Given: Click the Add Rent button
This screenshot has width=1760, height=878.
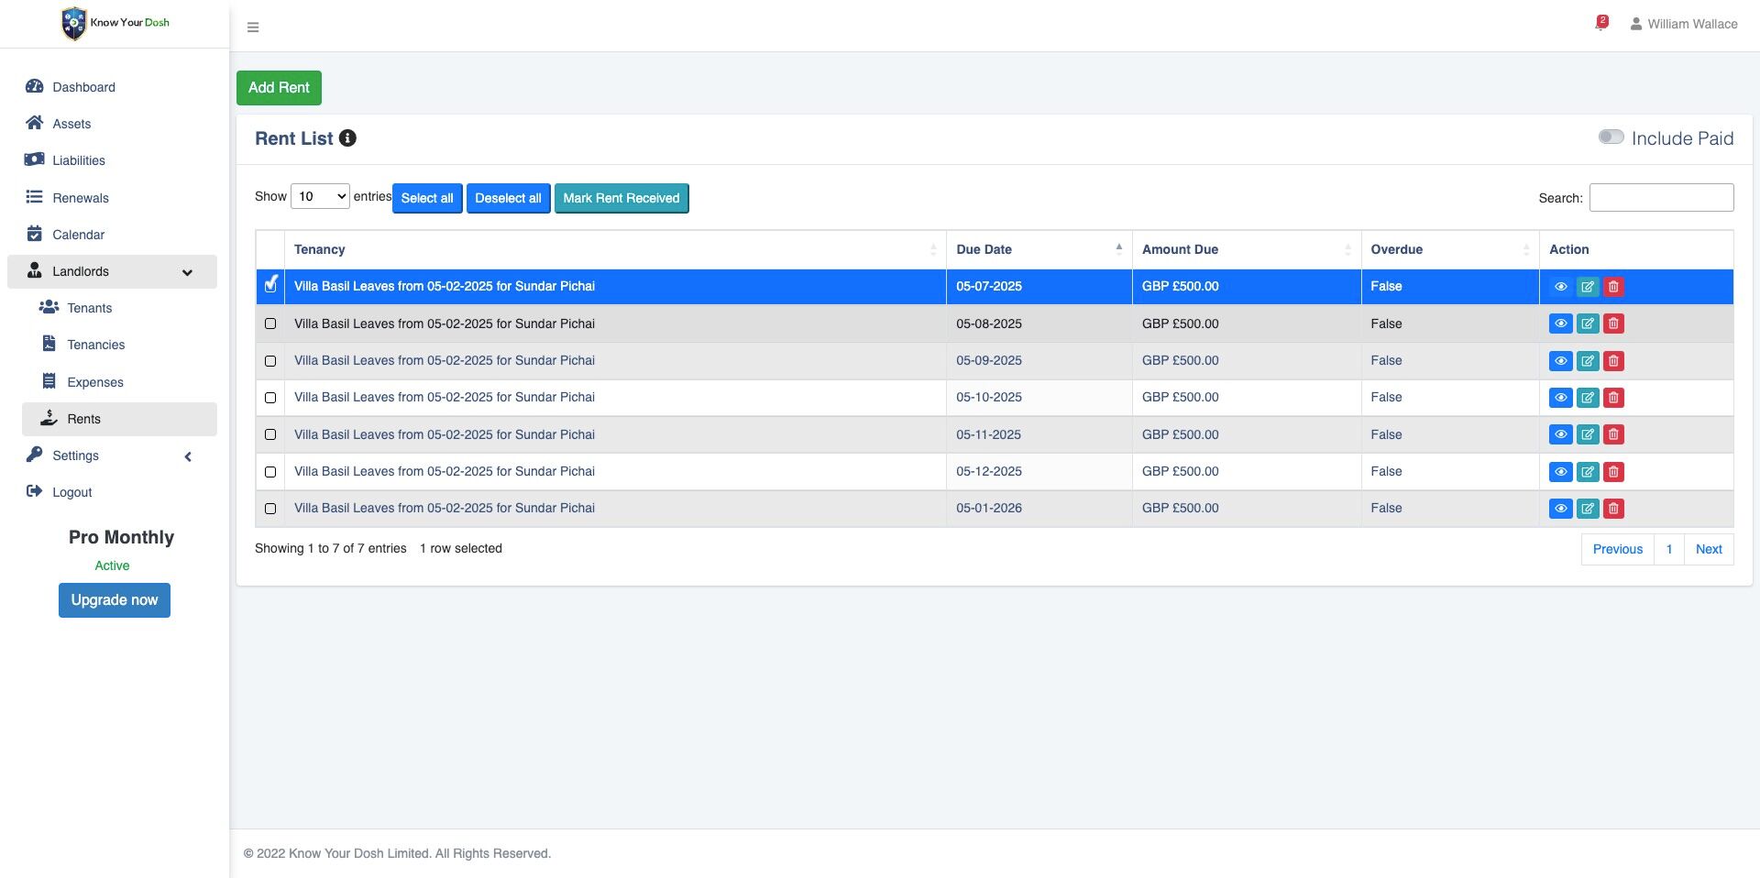Looking at the screenshot, I should [279, 88].
